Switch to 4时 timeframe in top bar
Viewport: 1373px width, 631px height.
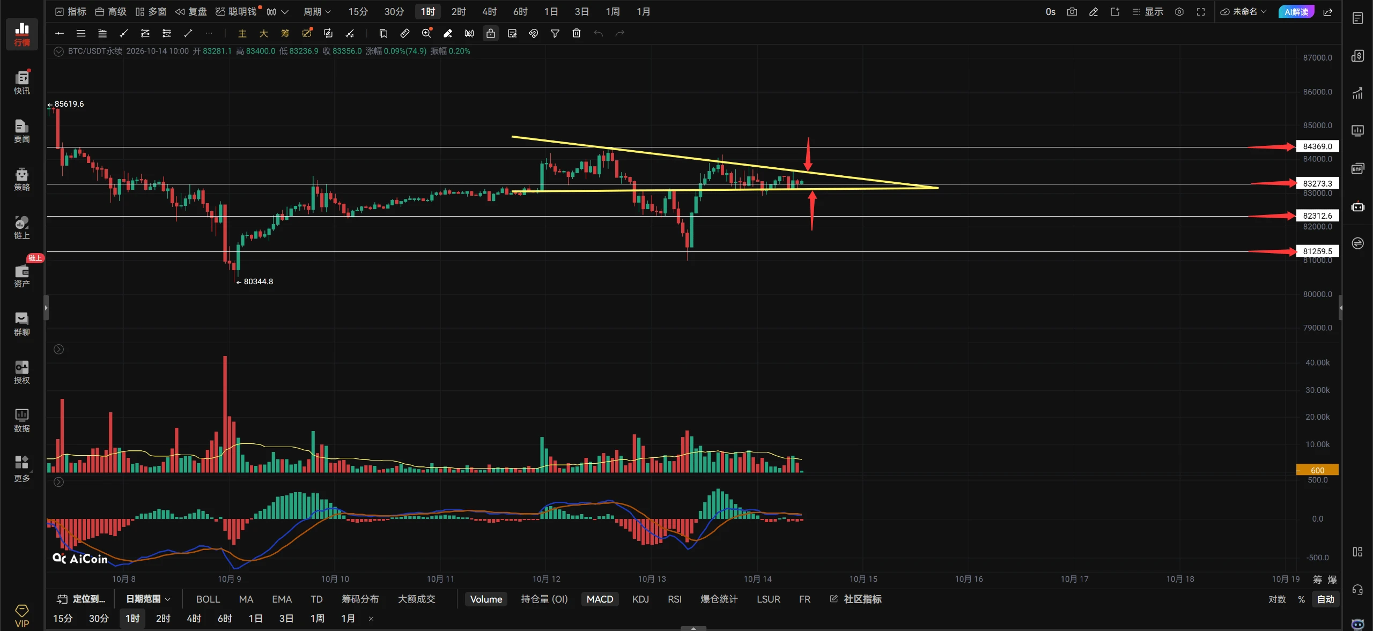[x=489, y=12]
